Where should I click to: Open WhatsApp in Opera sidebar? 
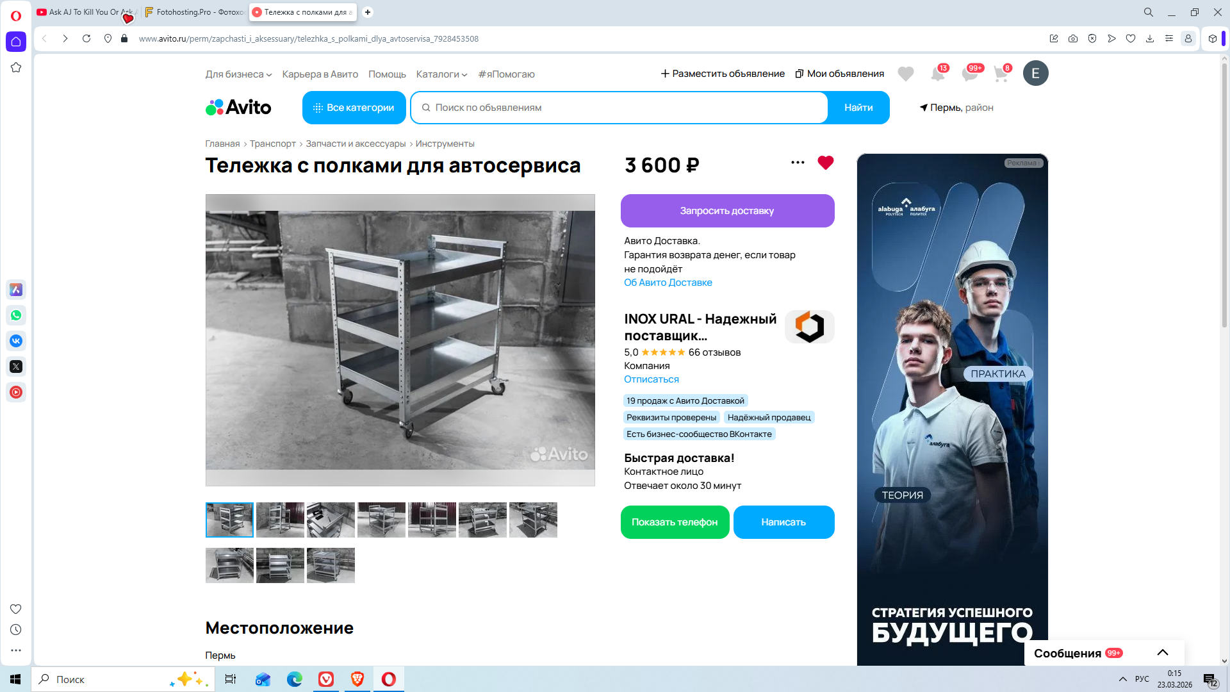click(x=16, y=315)
